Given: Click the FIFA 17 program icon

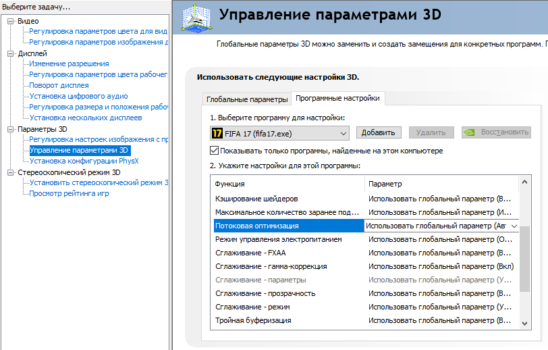Looking at the screenshot, I should (217, 132).
